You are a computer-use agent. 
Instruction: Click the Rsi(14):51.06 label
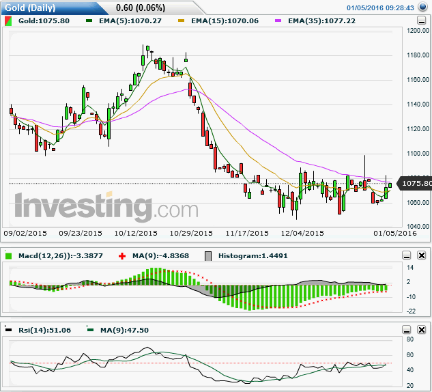[x=44, y=330]
